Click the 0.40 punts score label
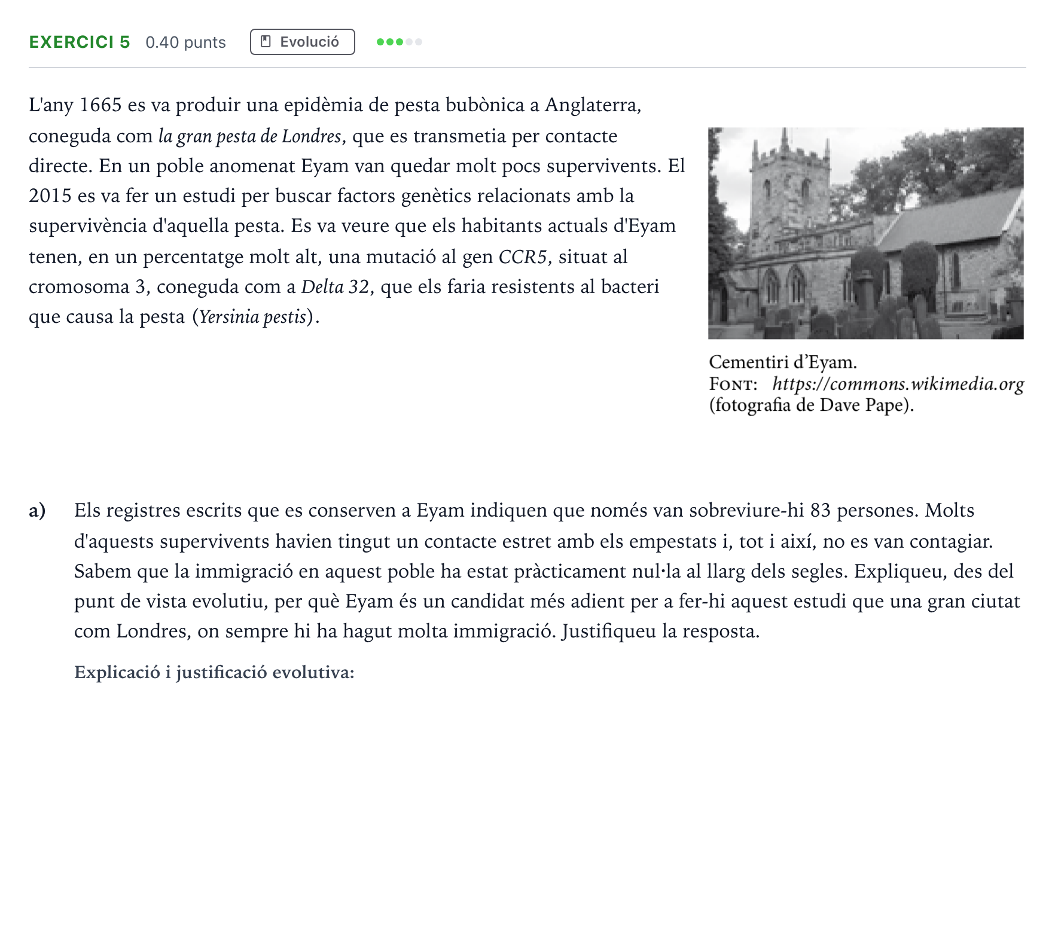This screenshot has height=946, width=1055. (x=185, y=42)
